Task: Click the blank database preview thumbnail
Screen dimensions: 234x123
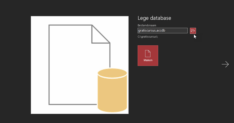Action: point(80,65)
